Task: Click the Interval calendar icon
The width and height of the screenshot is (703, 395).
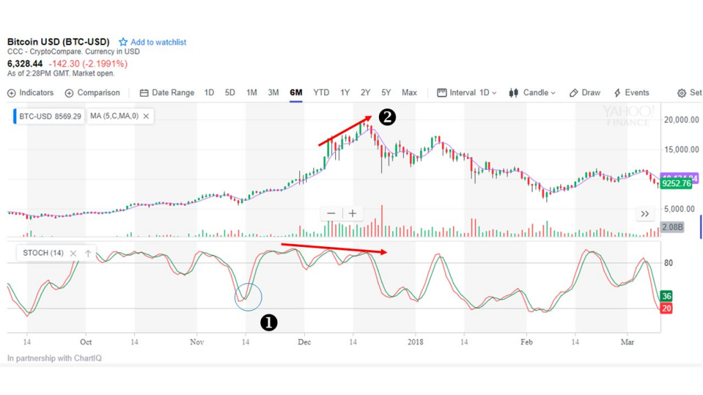Action: (441, 93)
